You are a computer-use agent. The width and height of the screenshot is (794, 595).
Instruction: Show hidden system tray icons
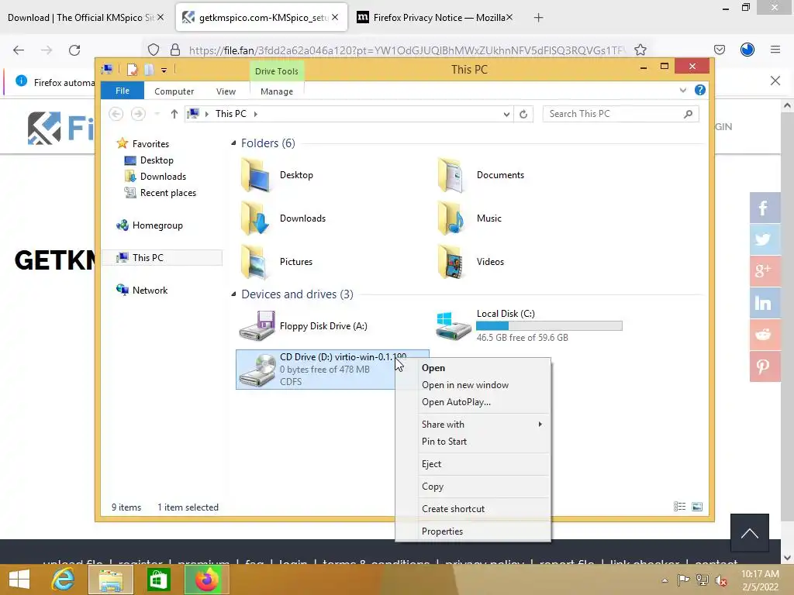click(x=665, y=580)
